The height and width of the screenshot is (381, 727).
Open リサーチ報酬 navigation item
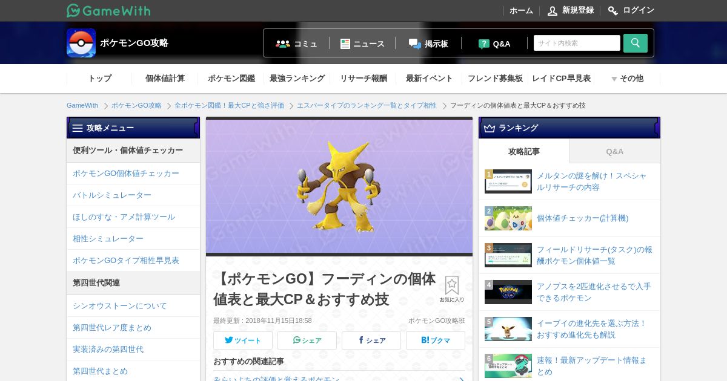click(x=363, y=79)
